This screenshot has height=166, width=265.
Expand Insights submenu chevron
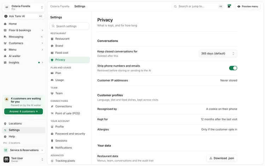(42, 62)
